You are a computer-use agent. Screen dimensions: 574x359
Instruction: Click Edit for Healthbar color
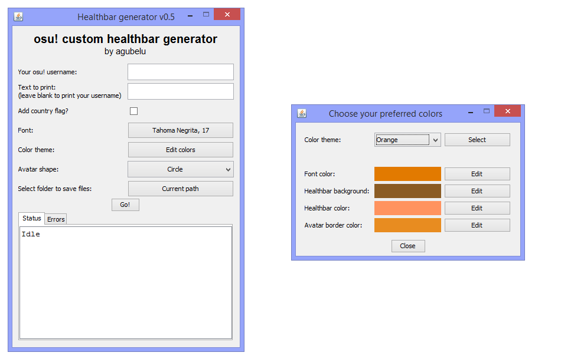(477, 208)
